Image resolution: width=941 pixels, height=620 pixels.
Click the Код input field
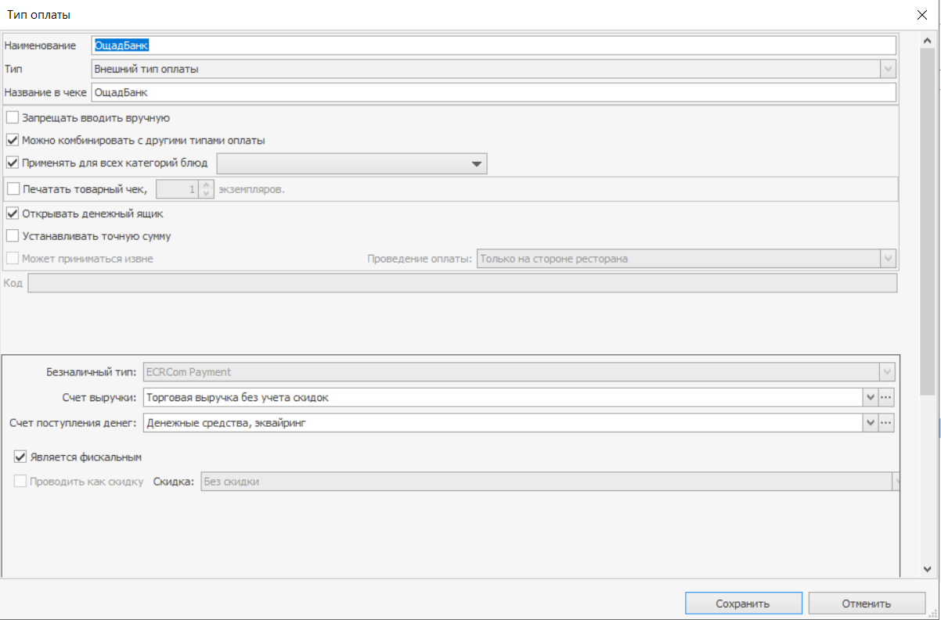pyautogui.click(x=462, y=283)
